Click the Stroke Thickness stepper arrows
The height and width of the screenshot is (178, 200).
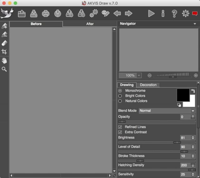tap(193, 156)
